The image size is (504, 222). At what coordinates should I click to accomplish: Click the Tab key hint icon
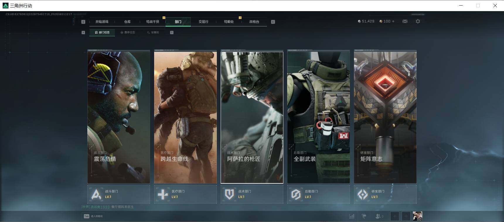point(86,216)
